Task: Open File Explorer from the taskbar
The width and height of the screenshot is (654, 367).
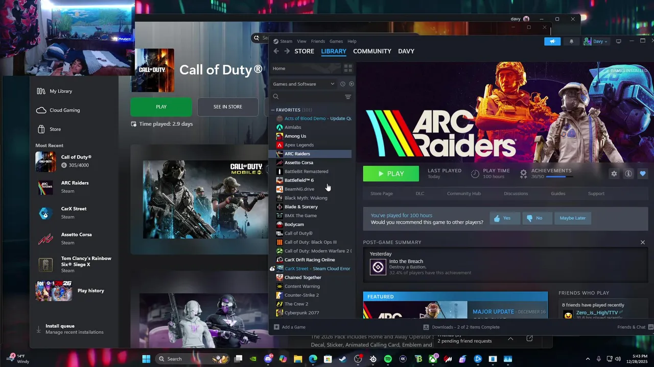Action: [x=298, y=359]
